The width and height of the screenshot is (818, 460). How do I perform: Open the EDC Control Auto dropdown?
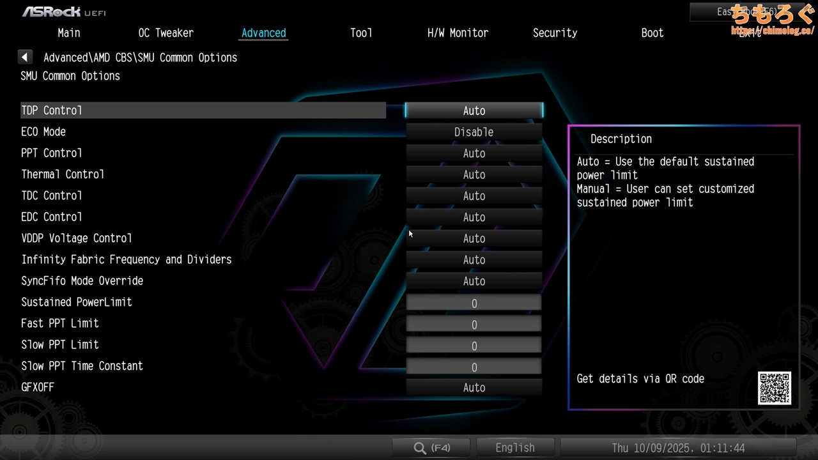(x=474, y=217)
